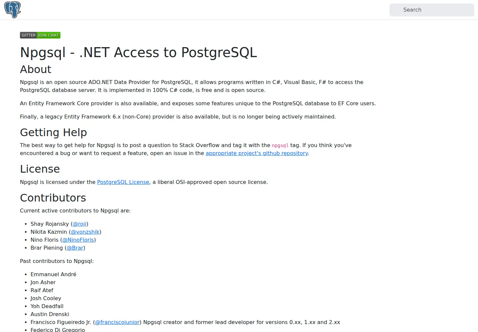Click the Josh Cooley list entry
The height and width of the screenshot is (332, 478).
point(46,298)
